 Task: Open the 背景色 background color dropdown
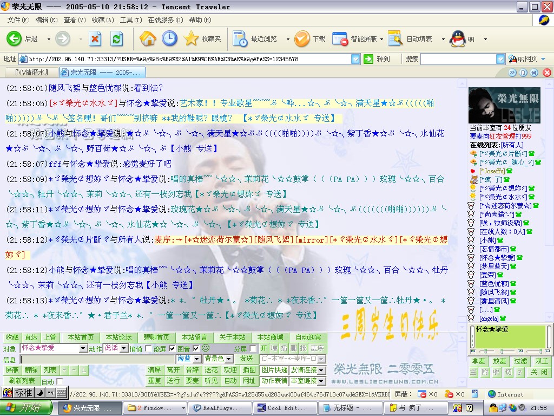click(x=229, y=359)
